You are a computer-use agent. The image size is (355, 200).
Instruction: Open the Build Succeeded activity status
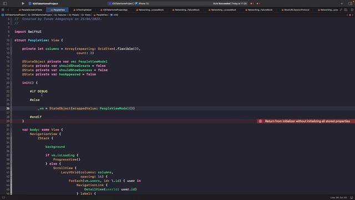[230, 3]
